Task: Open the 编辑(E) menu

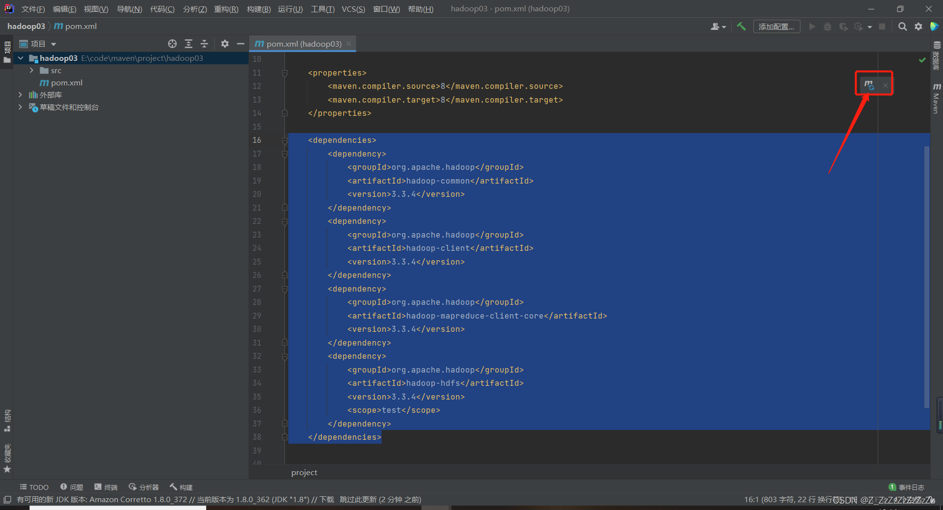Action: pyautogui.click(x=64, y=9)
